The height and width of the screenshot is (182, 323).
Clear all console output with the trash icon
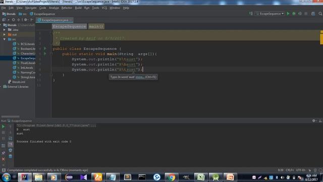pyautogui.click(x=10, y=156)
